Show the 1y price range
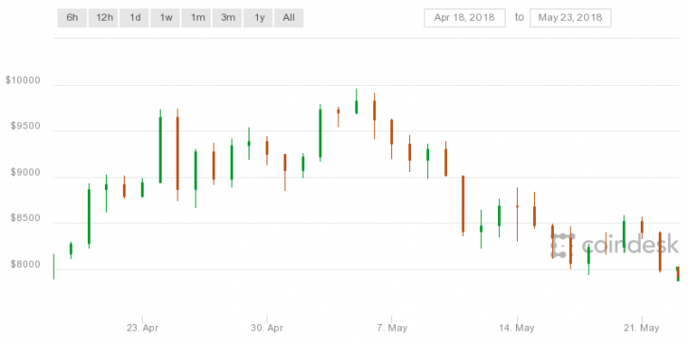Screen dimensions: 688x344 coord(258,18)
